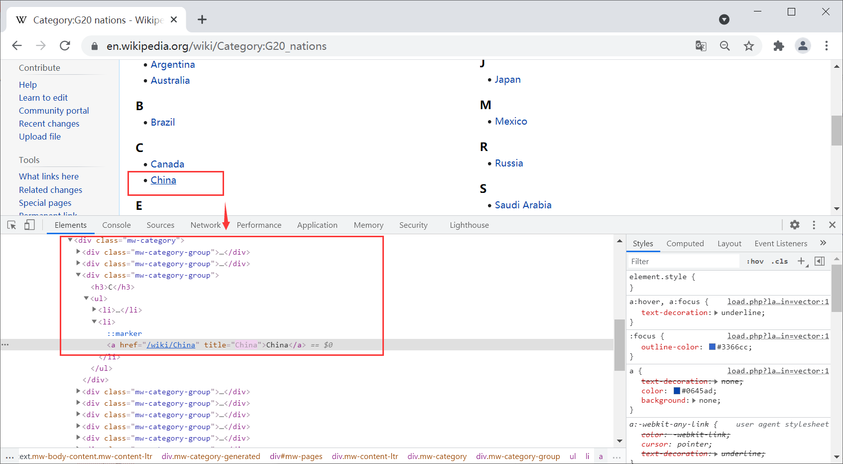Open the Chrome three-dot menu
843x464 pixels.
(x=827, y=46)
